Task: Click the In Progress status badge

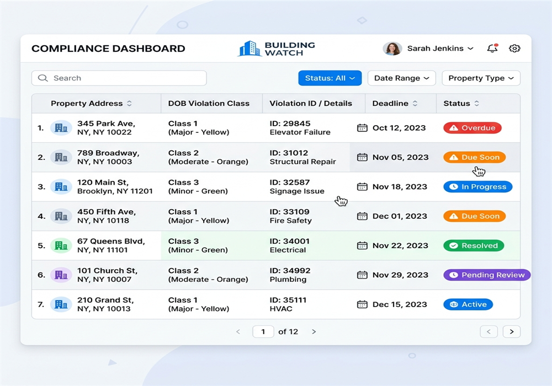Action: point(477,187)
